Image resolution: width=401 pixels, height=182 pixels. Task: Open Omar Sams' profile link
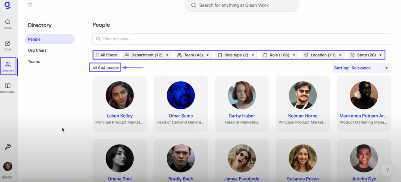pos(181,116)
